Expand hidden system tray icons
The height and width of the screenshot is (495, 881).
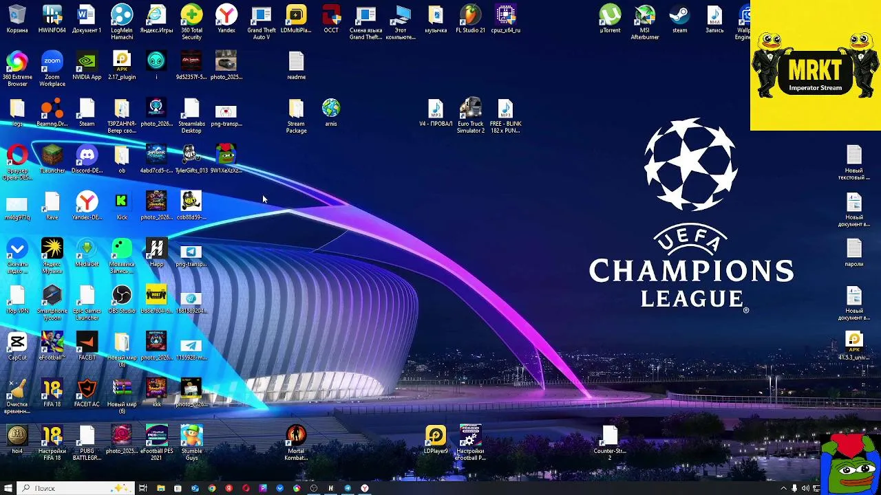[x=783, y=488]
